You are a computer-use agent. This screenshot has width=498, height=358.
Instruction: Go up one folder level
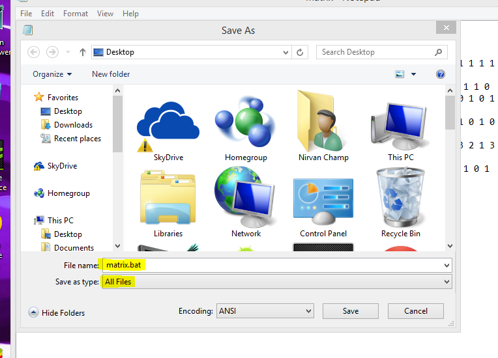tap(83, 52)
